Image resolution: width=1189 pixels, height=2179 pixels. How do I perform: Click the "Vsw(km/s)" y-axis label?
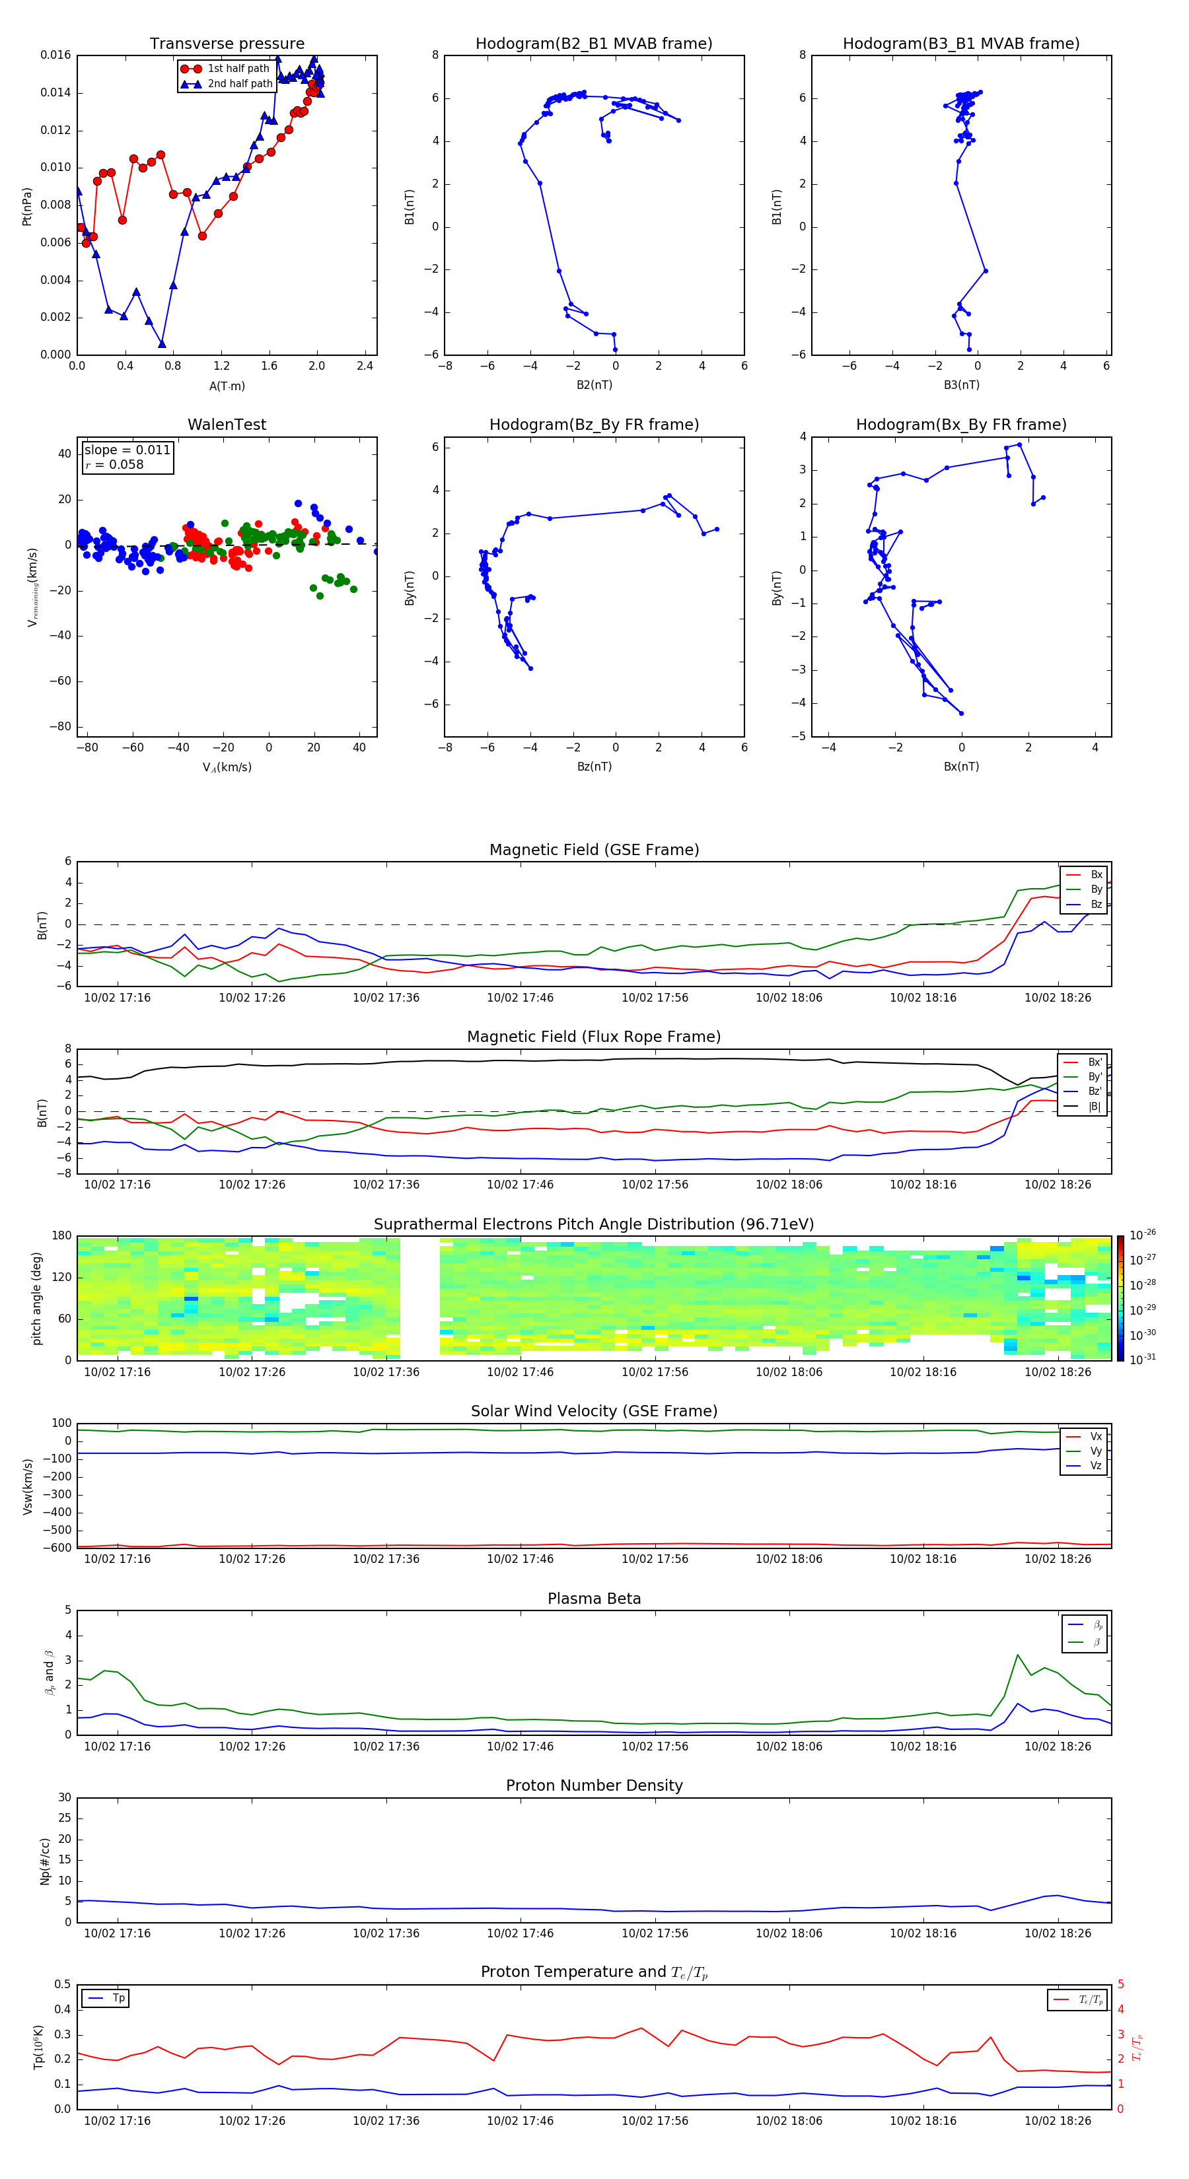pos(27,1486)
